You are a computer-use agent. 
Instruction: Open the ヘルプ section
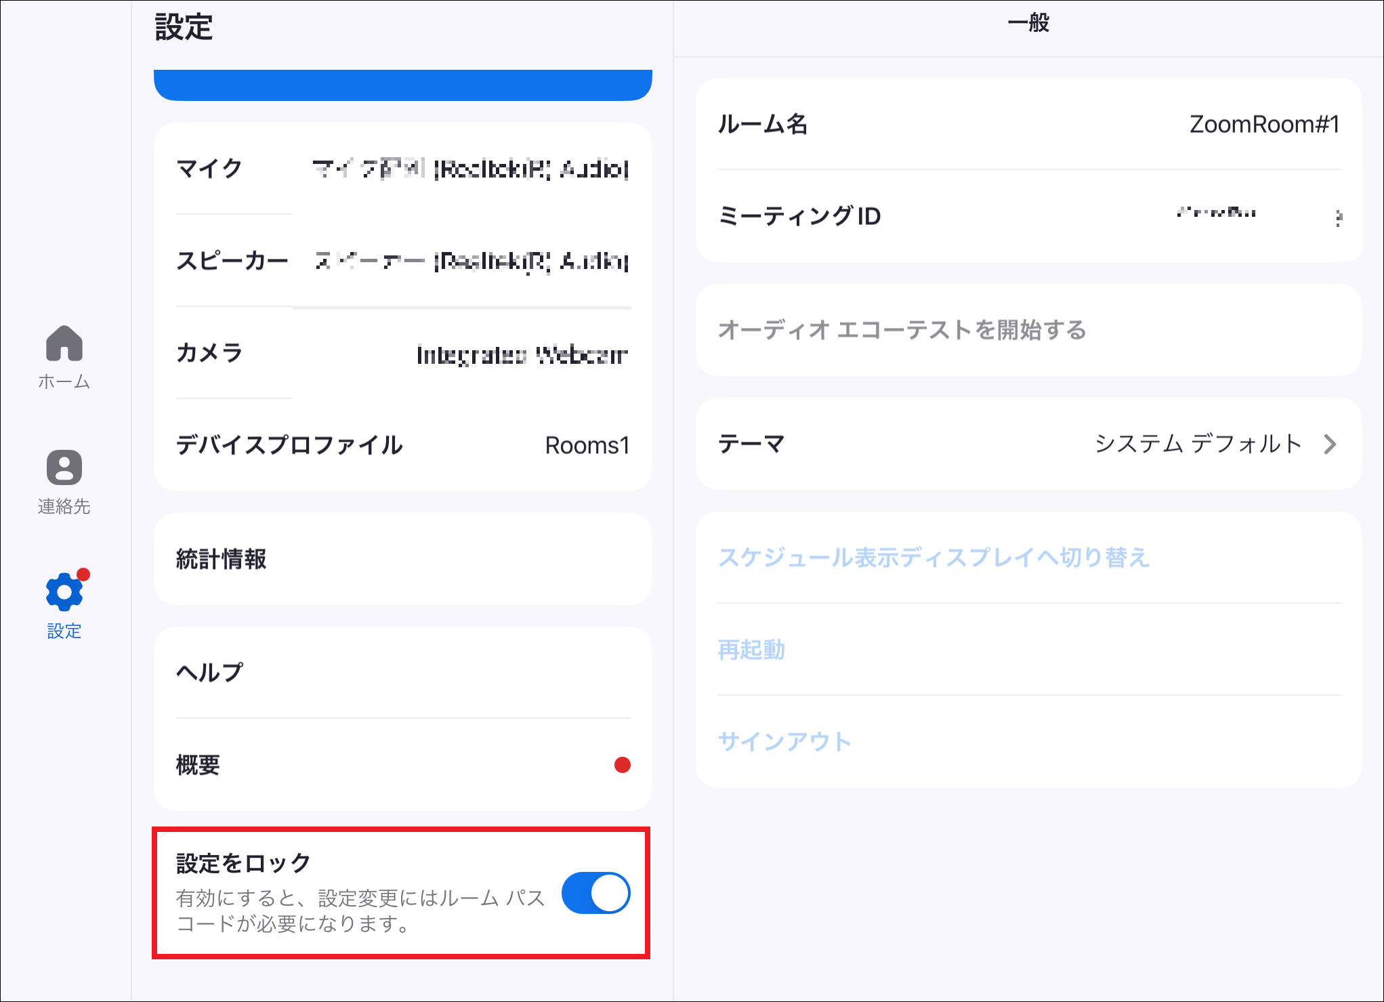[x=402, y=672]
